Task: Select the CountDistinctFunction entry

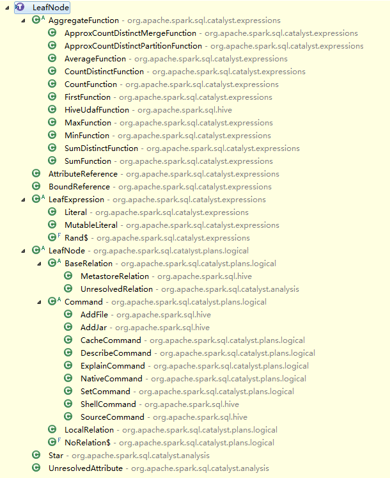Action: coord(185,72)
